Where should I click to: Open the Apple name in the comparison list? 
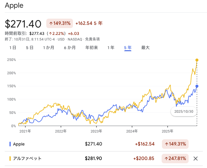(x=19, y=144)
